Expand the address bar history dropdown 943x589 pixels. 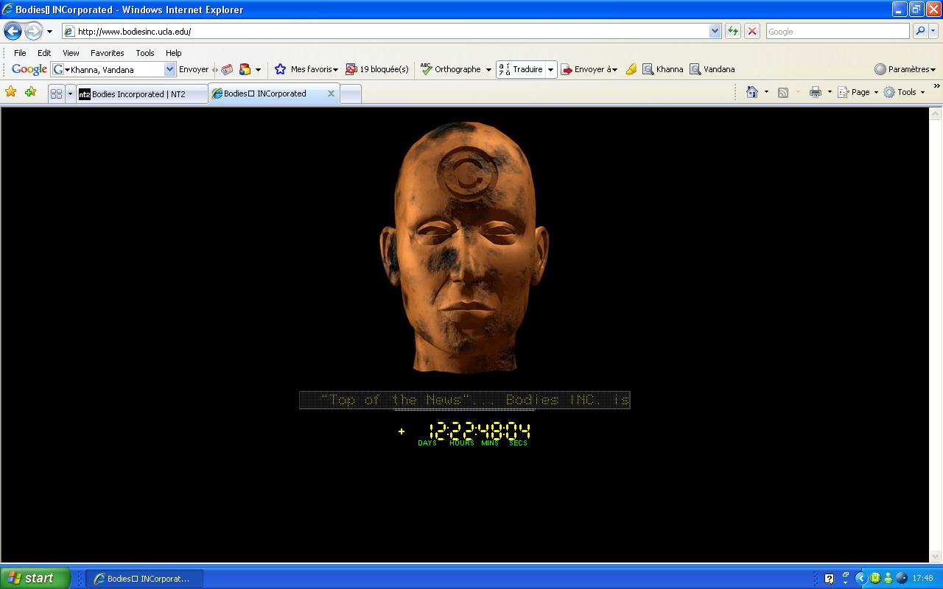tap(715, 32)
